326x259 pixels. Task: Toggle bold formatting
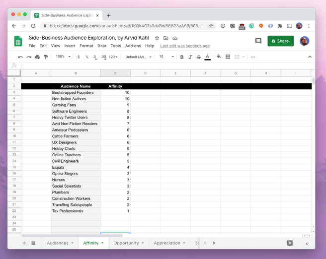click(x=182, y=57)
